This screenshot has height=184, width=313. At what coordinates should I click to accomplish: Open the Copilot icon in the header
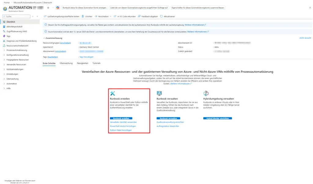click(57, 8)
